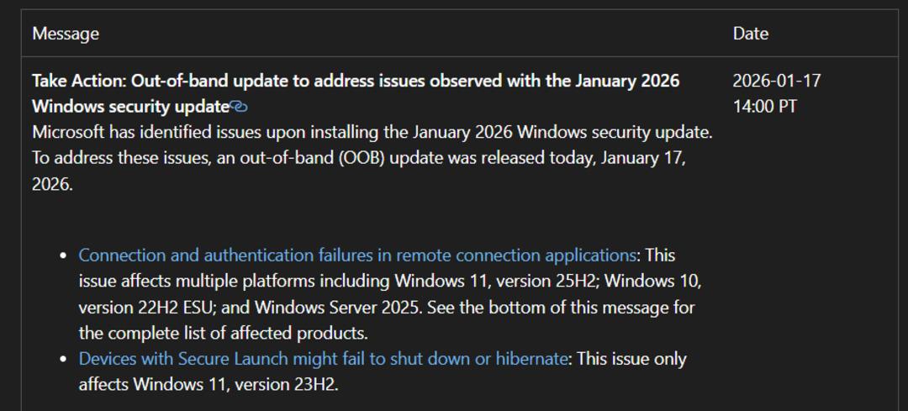Click the link icon beside the message title

(x=239, y=107)
